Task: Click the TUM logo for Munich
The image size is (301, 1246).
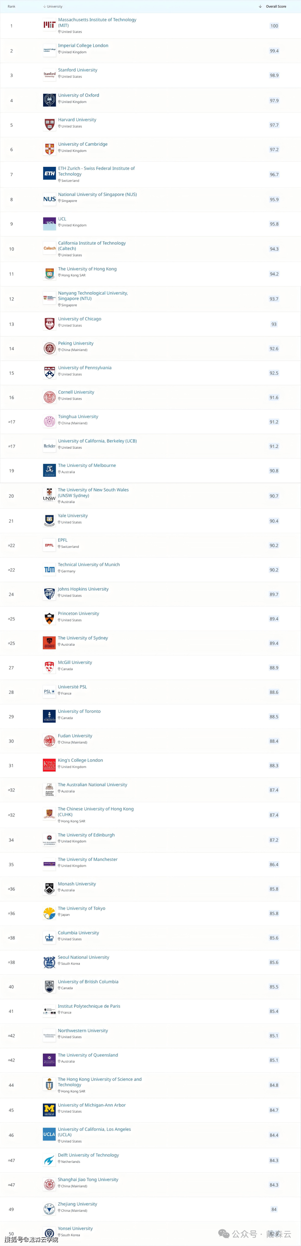Action: click(x=49, y=570)
